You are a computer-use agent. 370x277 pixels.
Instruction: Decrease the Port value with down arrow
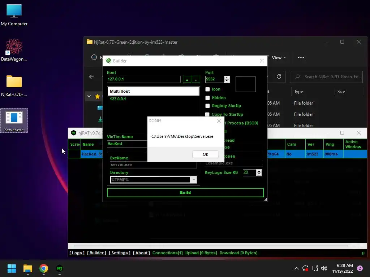click(227, 81)
